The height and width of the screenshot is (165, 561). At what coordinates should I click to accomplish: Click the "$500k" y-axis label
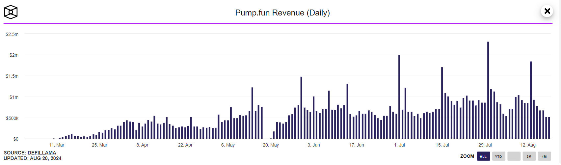tap(12, 118)
